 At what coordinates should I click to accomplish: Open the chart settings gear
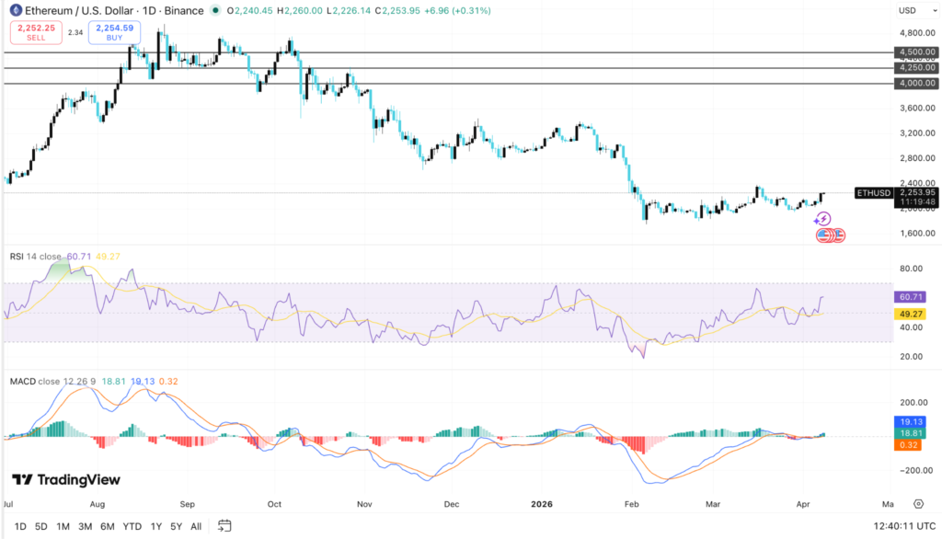(917, 504)
